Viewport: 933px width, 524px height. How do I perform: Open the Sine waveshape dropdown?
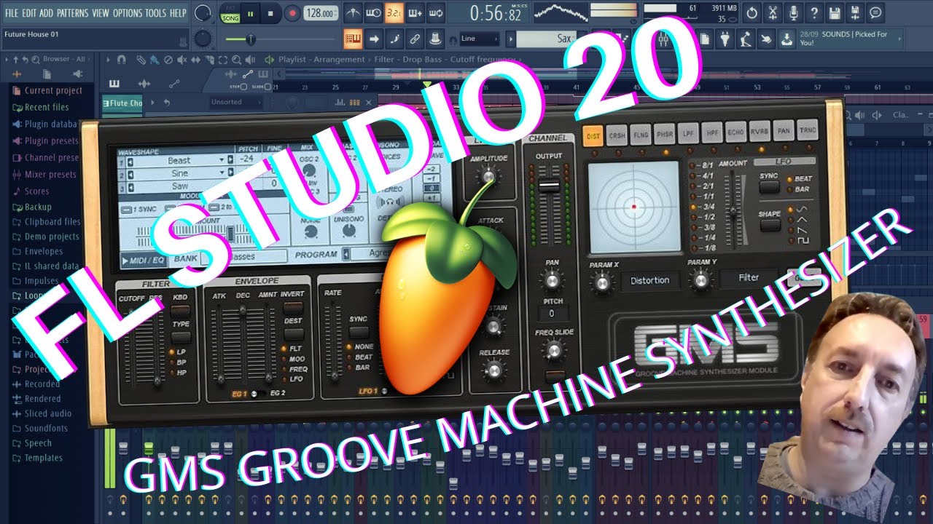[x=179, y=173]
